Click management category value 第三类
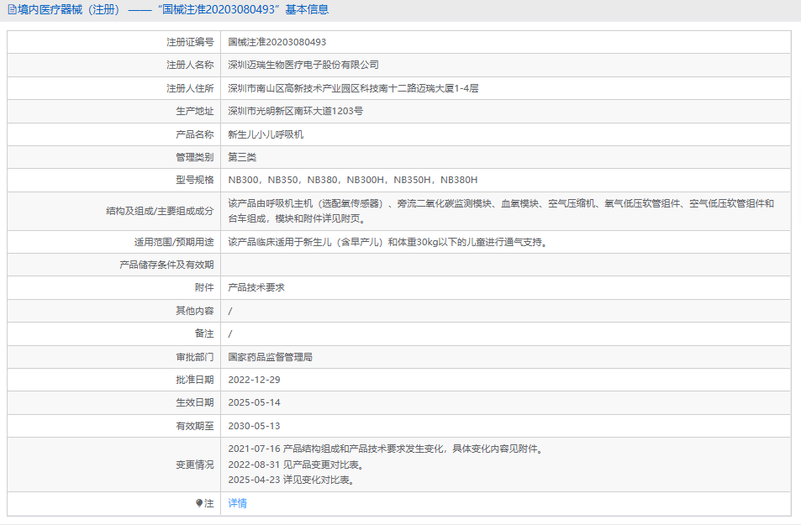 click(x=242, y=157)
